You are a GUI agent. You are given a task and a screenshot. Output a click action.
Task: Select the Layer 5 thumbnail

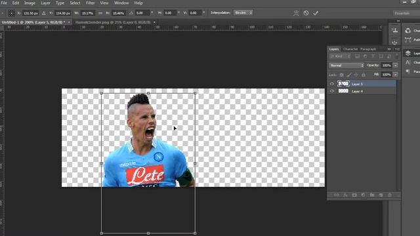pos(343,84)
